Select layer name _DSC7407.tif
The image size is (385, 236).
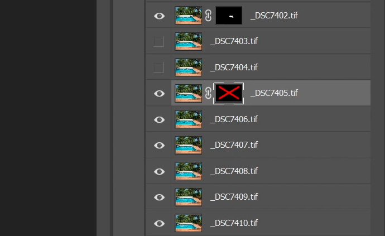(234, 145)
